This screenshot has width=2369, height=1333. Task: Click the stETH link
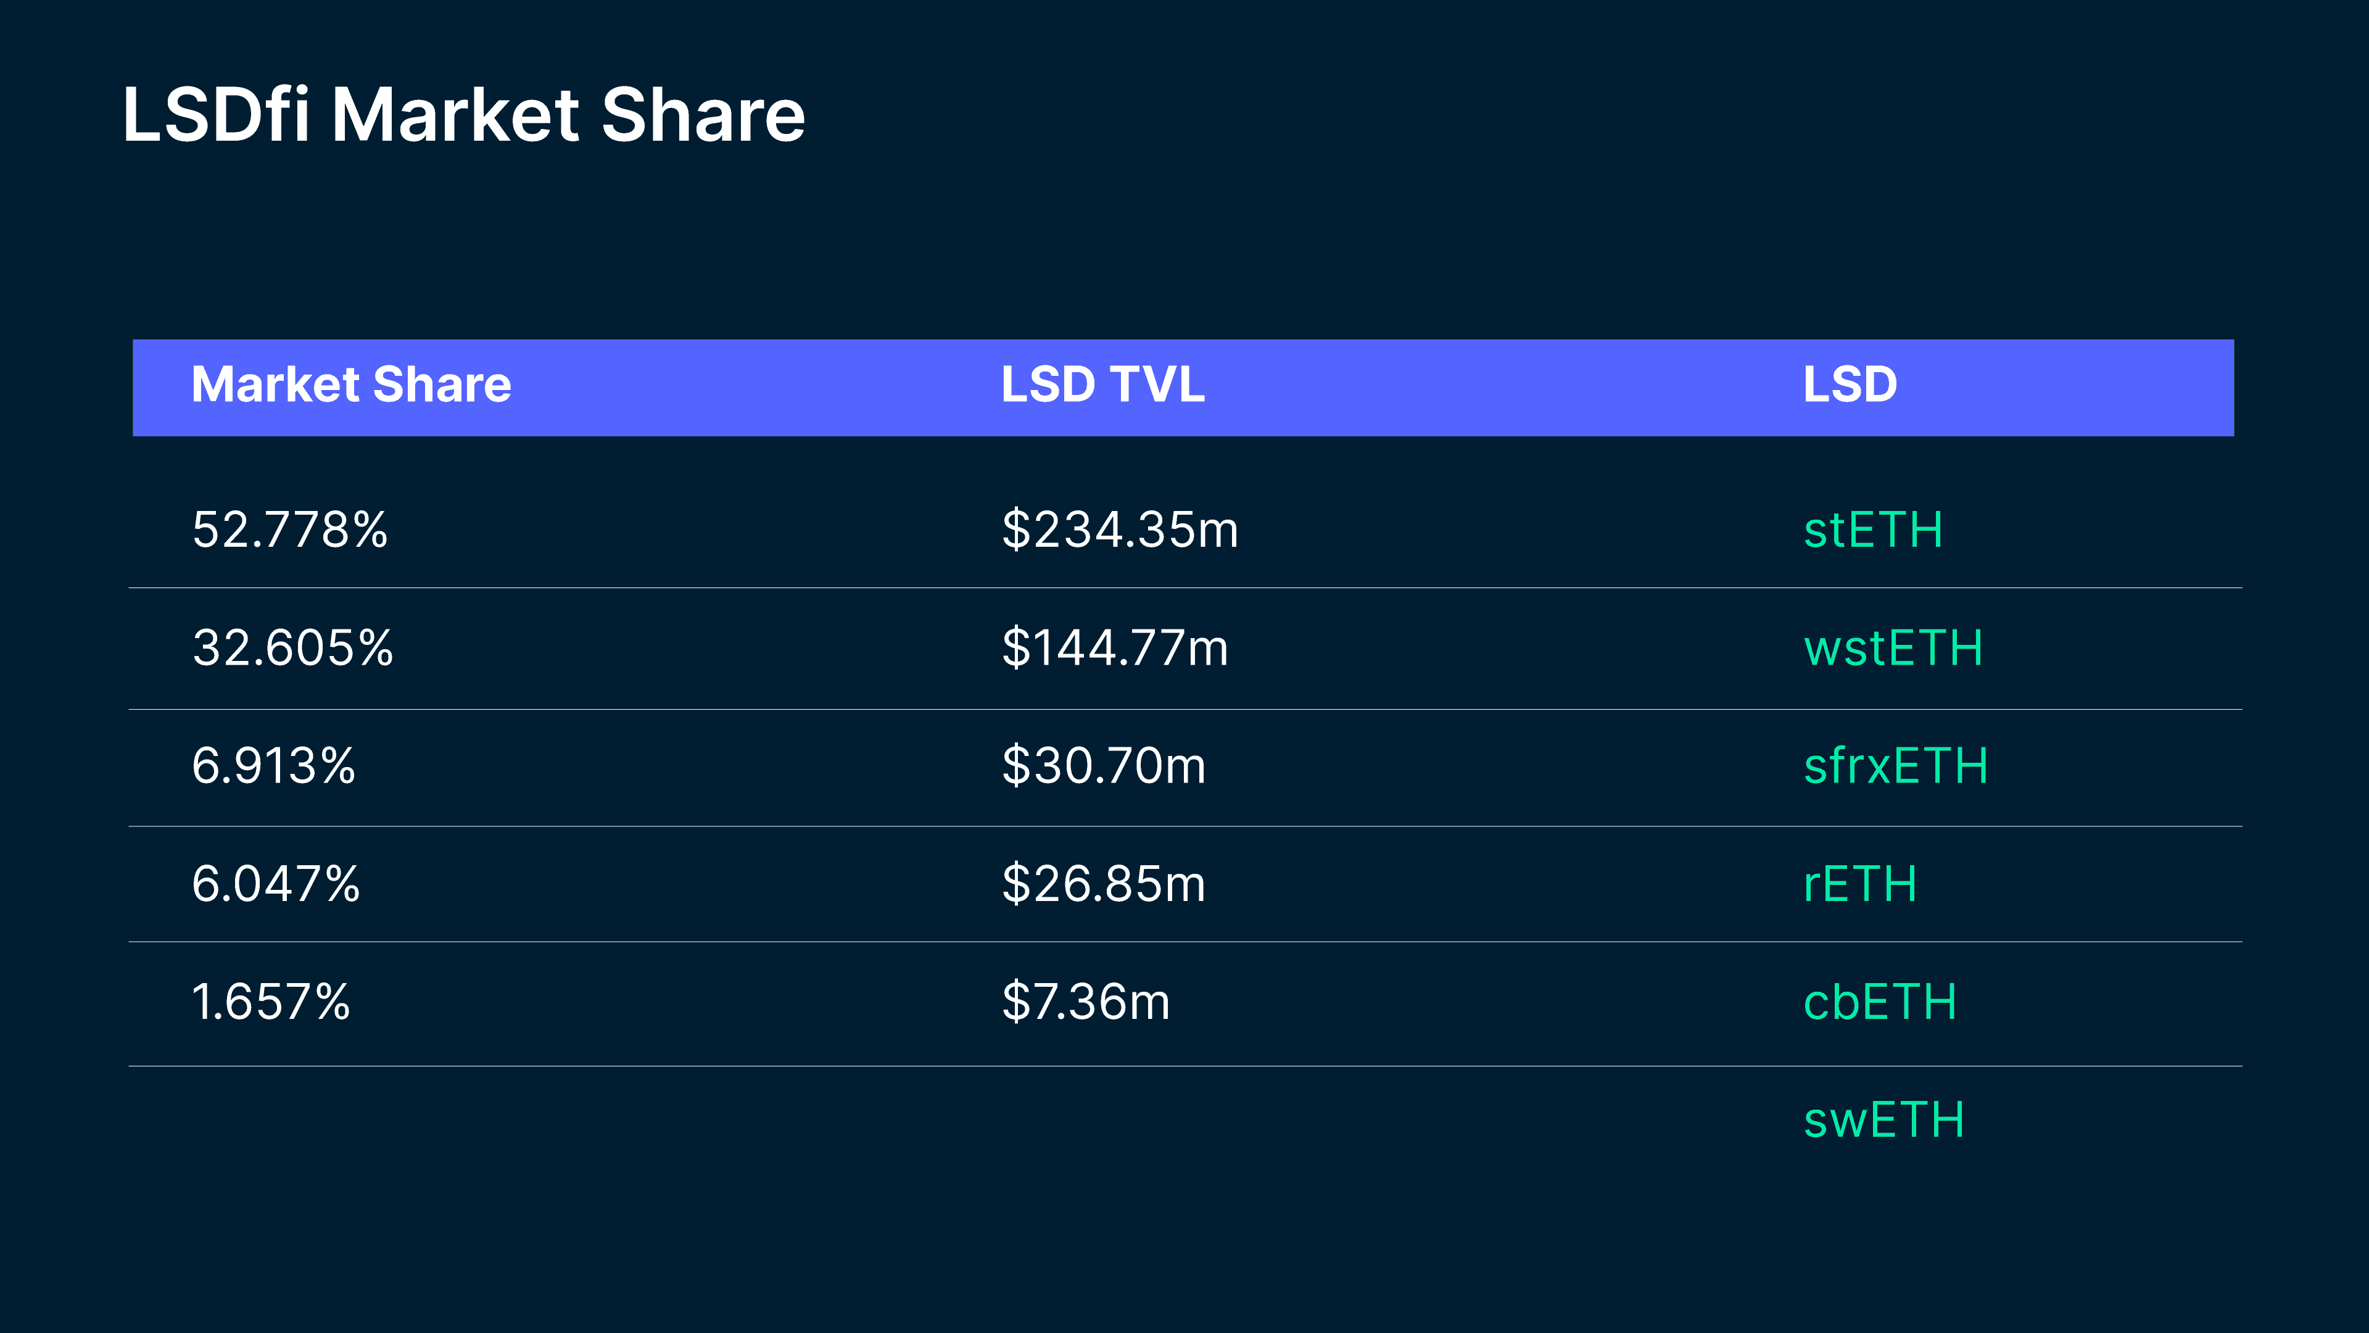pyautogui.click(x=1872, y=531)
